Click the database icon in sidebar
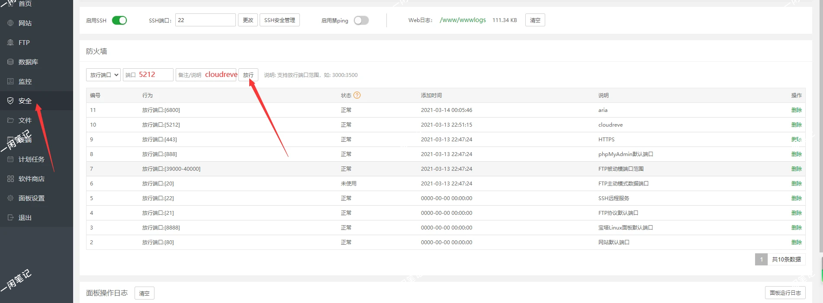Image resolution: width=823 pixels, height=303 pixels. point(10,62)
